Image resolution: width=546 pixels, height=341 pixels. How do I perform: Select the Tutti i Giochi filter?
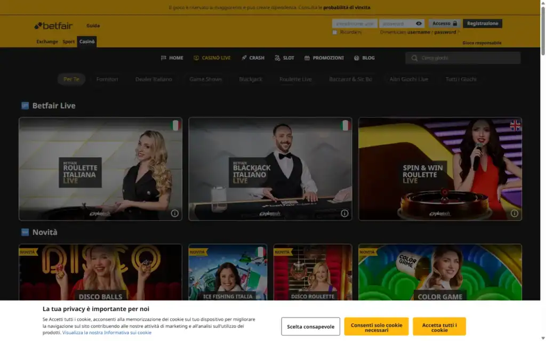tap(461, 79)
